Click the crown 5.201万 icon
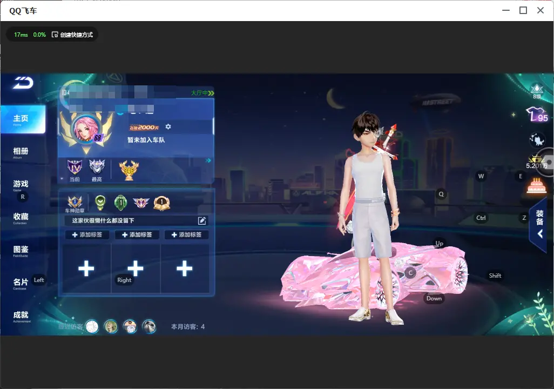 tap(536, 162)
